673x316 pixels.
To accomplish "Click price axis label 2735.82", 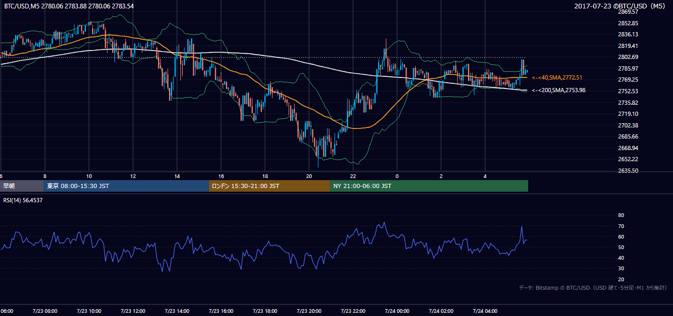I will tap(628, 103).
